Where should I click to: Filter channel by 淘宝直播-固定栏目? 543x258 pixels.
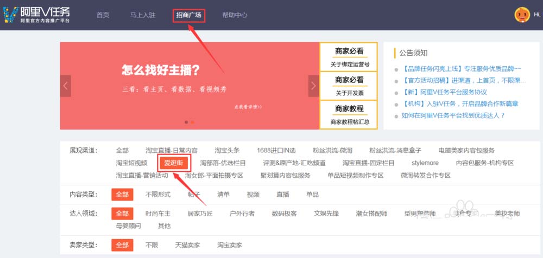tap(369, 163)
